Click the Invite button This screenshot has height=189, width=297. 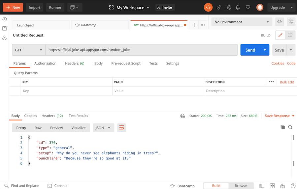pyautogui.click(x=165, y=7)
